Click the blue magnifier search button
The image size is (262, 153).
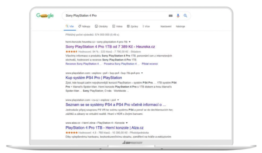pyautogui.click(x=185, y=16)
